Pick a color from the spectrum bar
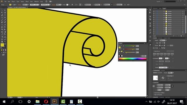Image resolution: width=187 pixels, height=105 pixels. 132,59
